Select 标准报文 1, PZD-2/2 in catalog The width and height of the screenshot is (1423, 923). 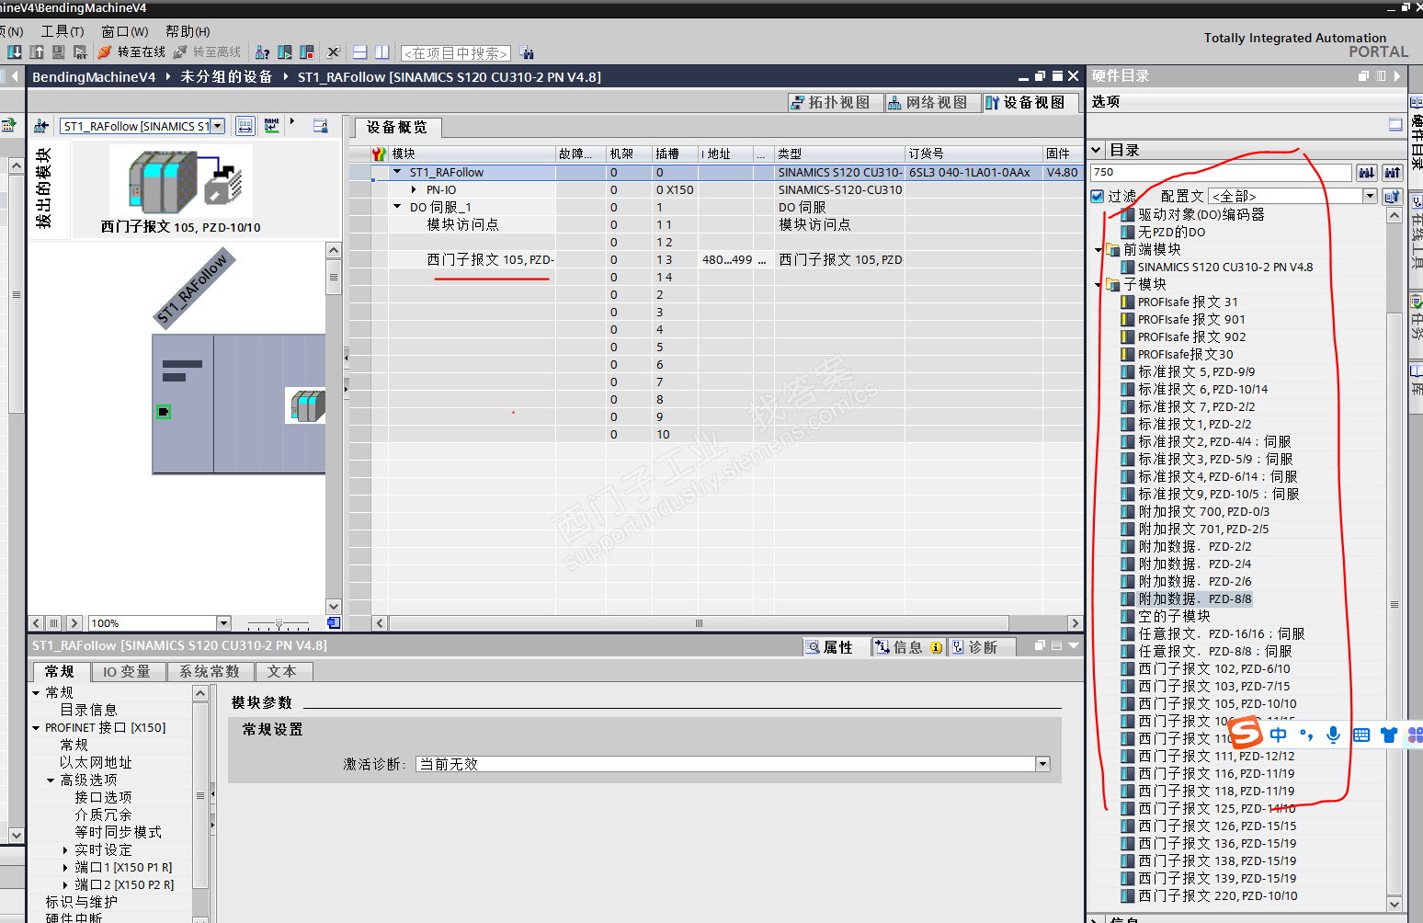pos(1195,425)
